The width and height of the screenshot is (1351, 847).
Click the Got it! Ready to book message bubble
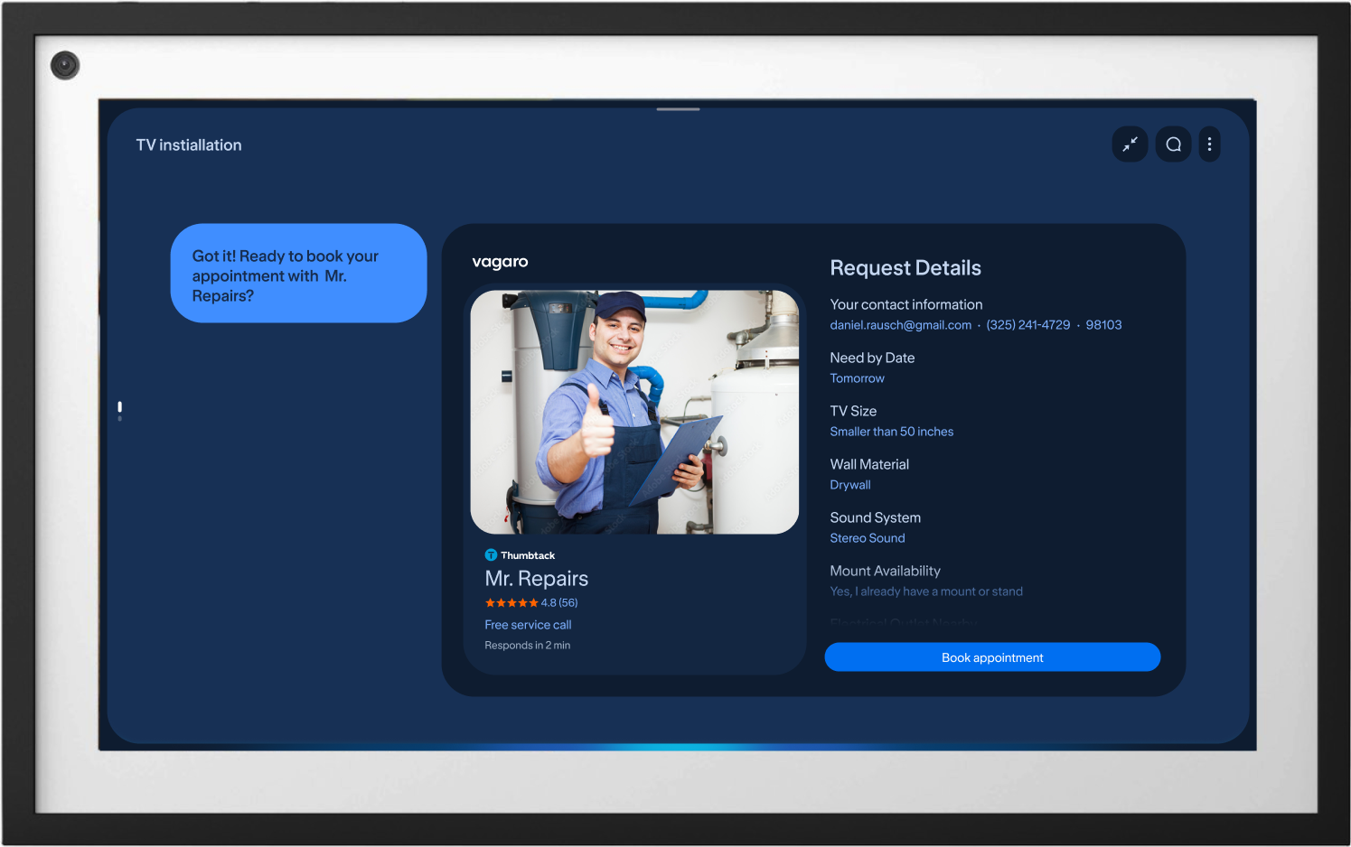(x=298, y=274)
